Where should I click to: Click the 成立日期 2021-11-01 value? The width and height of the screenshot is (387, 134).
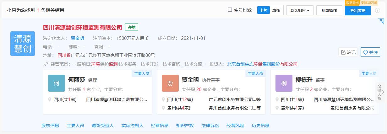tap(193, 38)
